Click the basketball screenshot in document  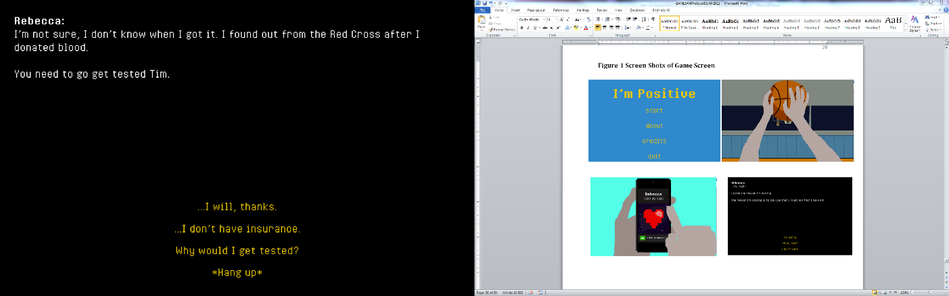[x=787, y=121]
